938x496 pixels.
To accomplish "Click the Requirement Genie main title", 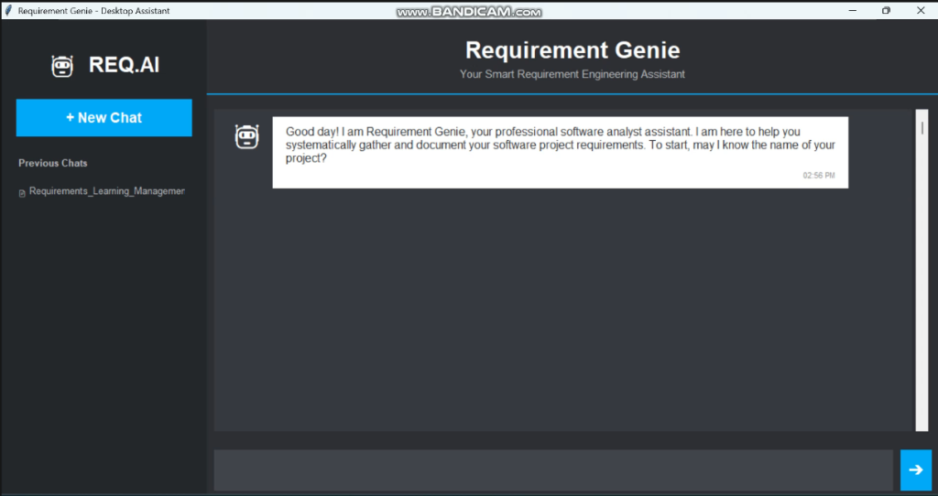I will (573, 50).
